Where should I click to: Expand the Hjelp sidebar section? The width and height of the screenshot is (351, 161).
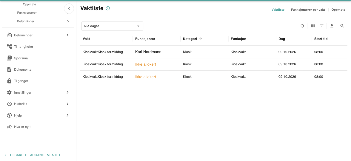point(38,115)
